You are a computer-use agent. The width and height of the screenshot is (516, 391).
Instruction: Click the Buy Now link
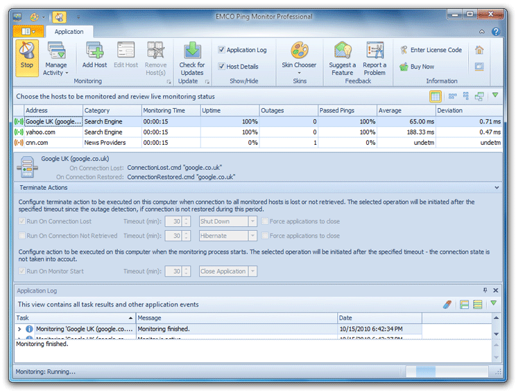coord(417,67)
